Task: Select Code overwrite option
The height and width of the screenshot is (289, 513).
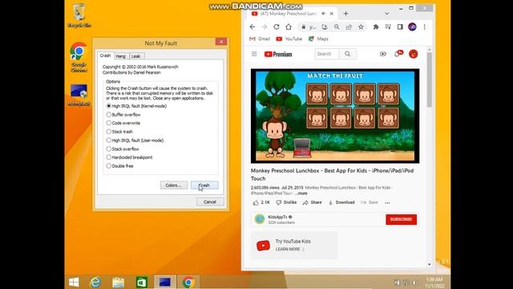Action: pos(123,123)
